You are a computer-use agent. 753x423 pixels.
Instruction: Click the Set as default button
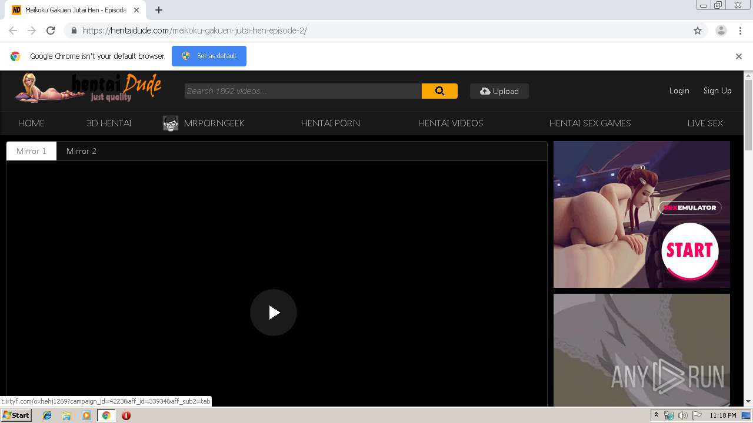209,56
